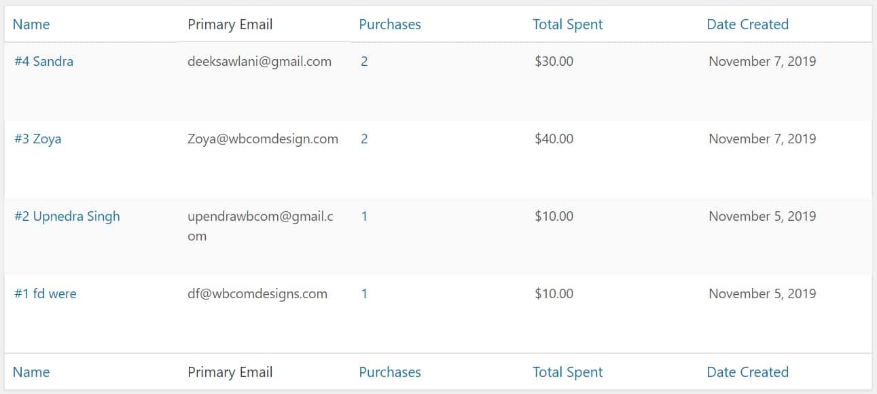Open customer #1 fd were link

click(45, 293)
